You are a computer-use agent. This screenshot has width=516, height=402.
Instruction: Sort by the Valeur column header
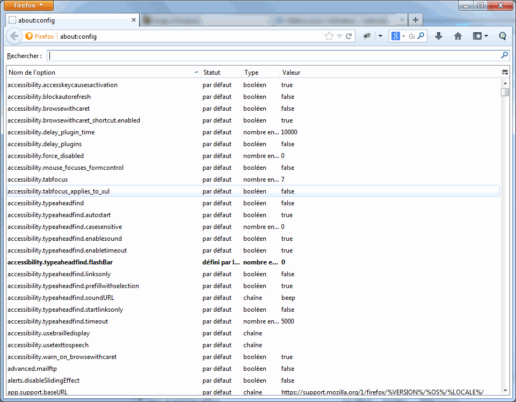[390, 73]
